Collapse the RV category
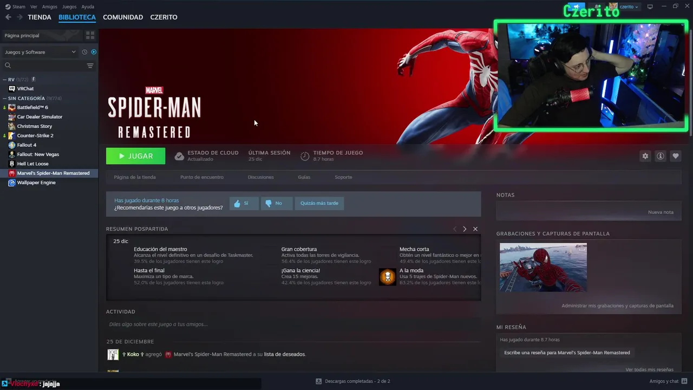The height and width of the screenshot is (390, 693). click(5, 80)
